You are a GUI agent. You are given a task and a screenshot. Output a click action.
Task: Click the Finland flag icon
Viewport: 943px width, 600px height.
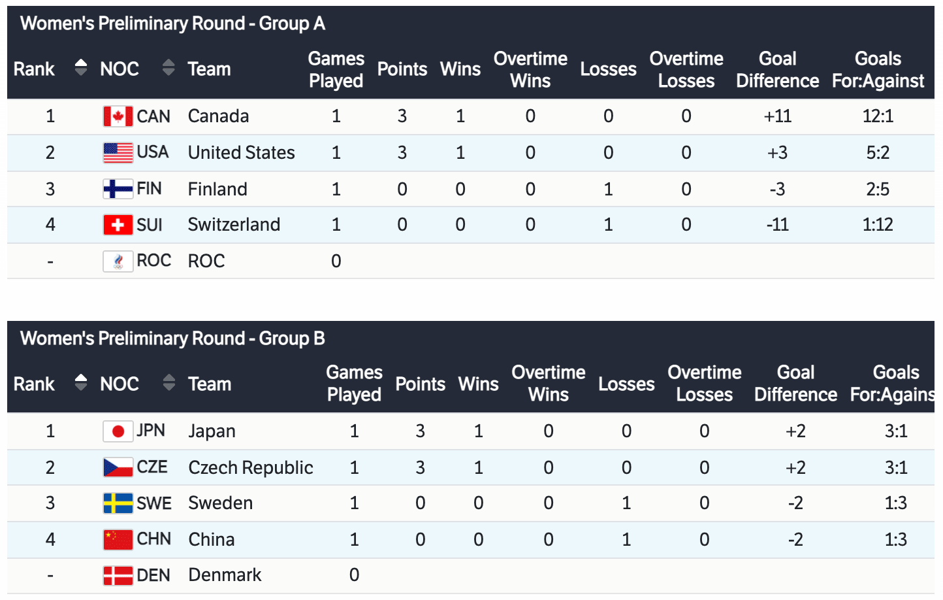pos(118,189)
